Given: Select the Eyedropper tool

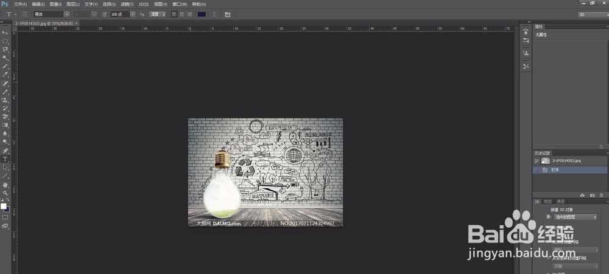Looking at the screenshot, I should (5, 74).
